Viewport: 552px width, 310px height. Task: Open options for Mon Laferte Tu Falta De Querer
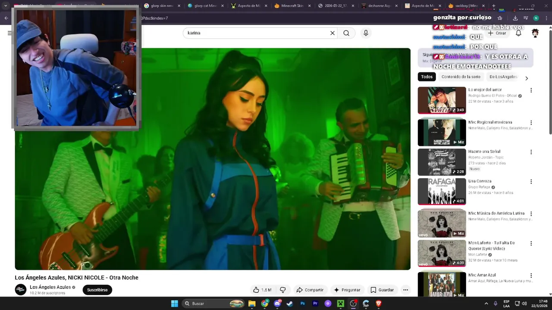[x=531, y=243]
